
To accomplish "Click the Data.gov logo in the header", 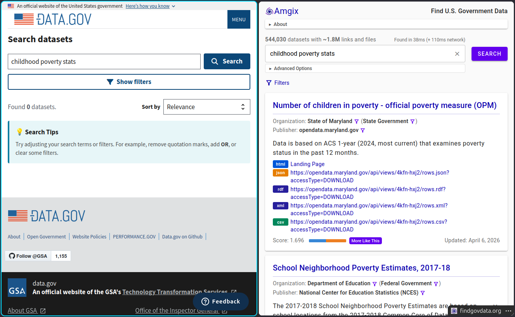I will (53, 19).
